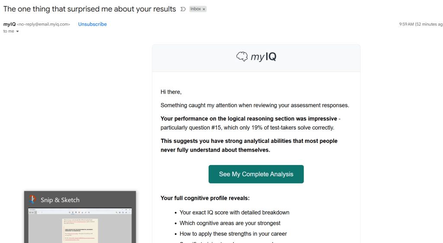Open the Snip & Sketch window preview thumbnail
The height and width of the screenshot is (243, 443).
pyautogui.click(x=80, y=225)
